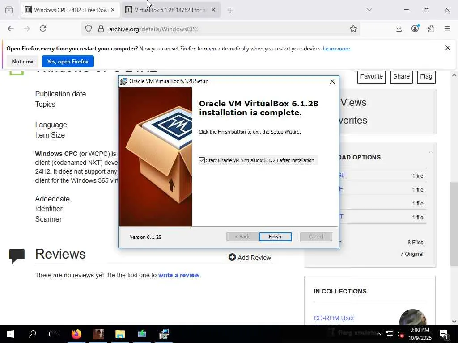Image resolution: width=458 pixels, height=343 pixels.
Task: Open the Firefox extensions icon
Action: (x=431, y=29)
